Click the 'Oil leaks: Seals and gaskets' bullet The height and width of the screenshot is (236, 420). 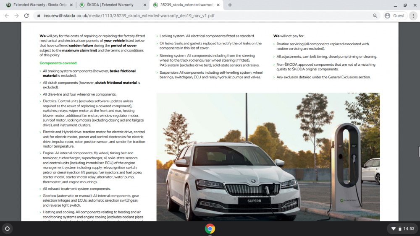(210, 46)
